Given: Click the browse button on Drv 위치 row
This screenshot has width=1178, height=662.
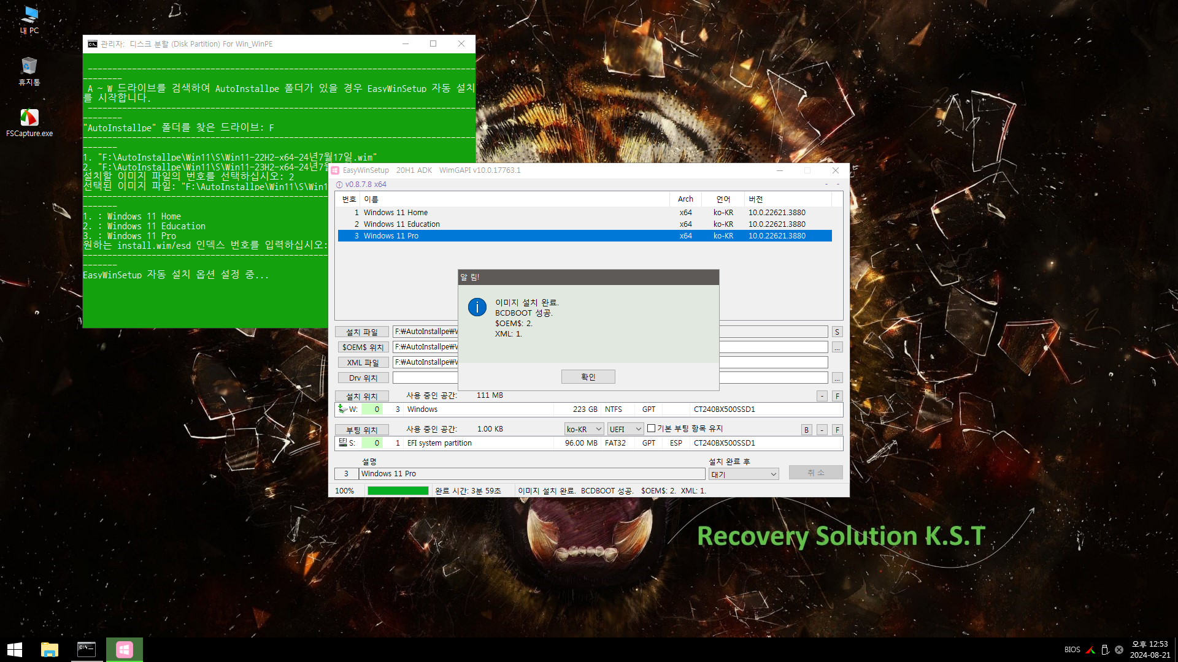Looking at the screenshot, I should point(837,378).
